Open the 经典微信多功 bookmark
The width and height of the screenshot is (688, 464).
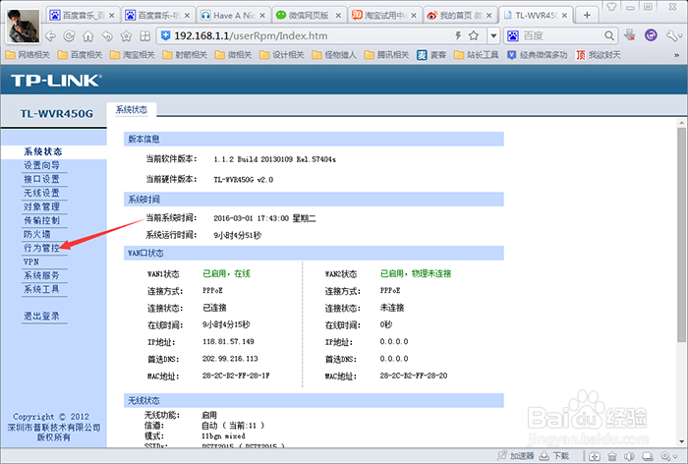point(537,55)
